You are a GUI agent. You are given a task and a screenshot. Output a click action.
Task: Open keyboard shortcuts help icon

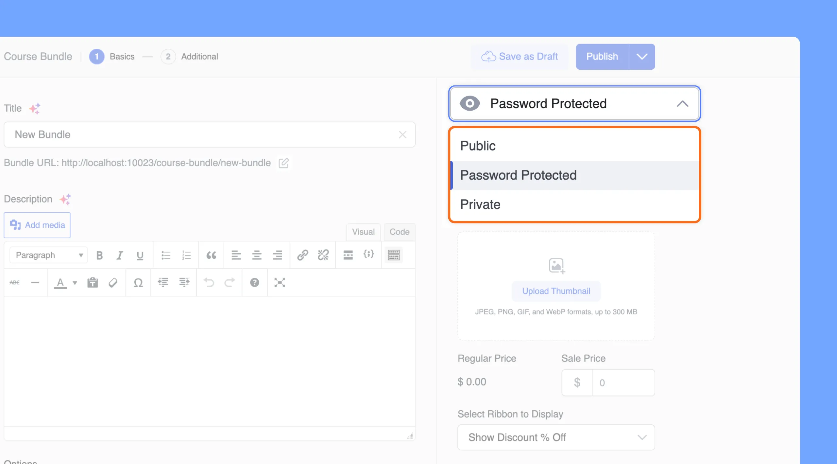(x=254, y=283)
